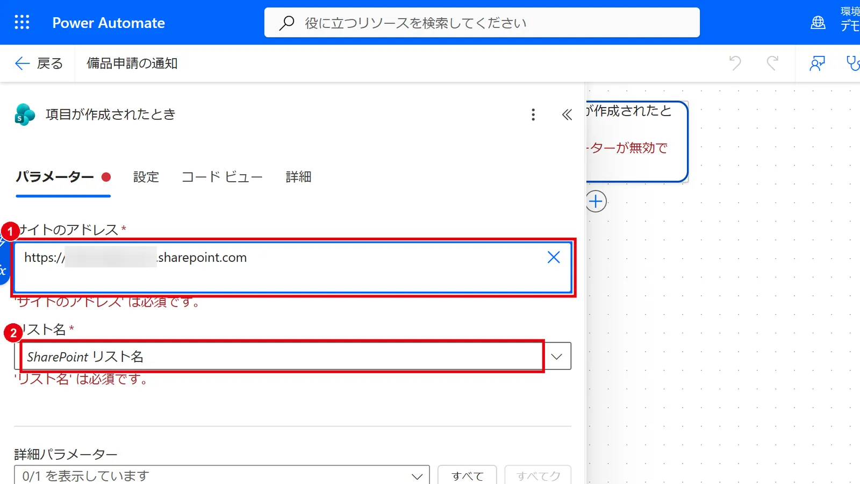Open the app launcher waffle icon
Screen dimensions: 860x484
tap(22, 22)
